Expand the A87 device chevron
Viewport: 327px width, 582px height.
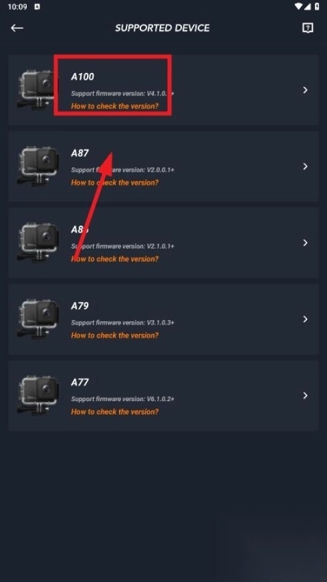click(305, 166)
